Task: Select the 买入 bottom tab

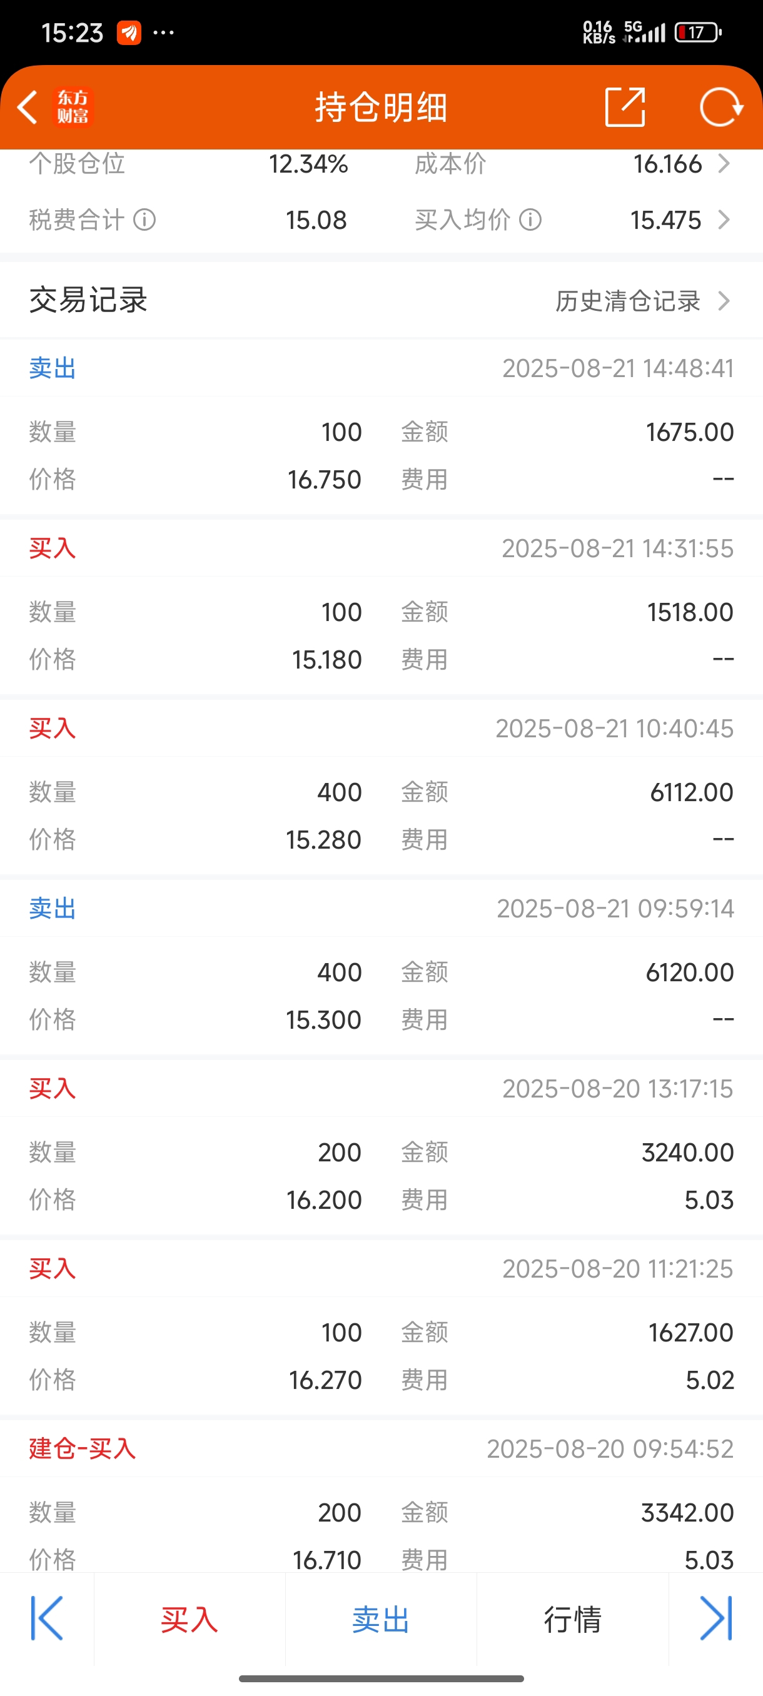Action: coord(189,1620)
